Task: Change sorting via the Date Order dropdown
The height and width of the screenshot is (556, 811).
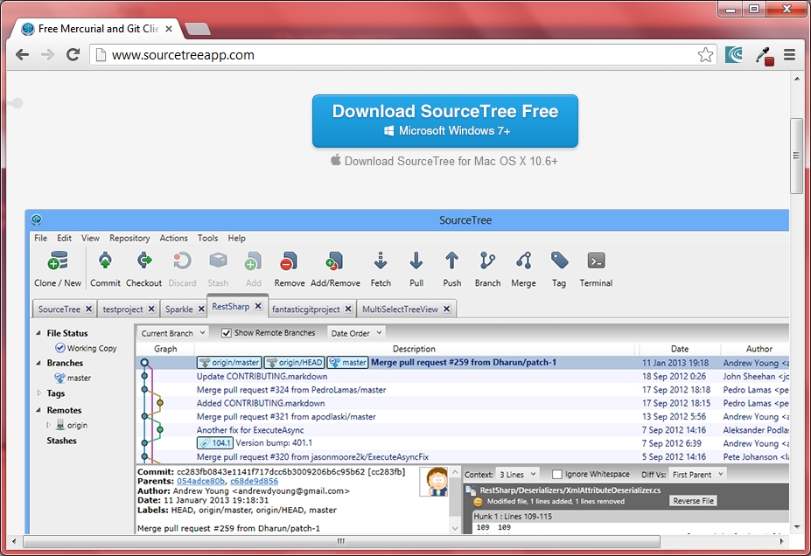Action: pos(355,332)
